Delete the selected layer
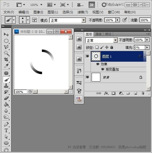 [x=143, y=93]
